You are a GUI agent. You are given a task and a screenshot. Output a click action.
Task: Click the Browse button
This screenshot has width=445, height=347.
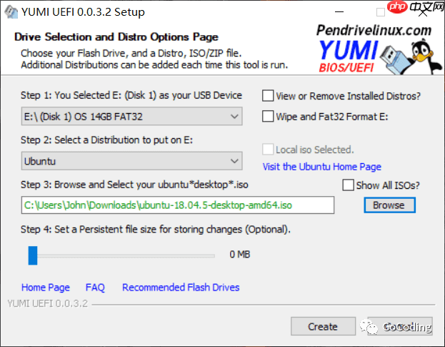click(x=390, y=205)
